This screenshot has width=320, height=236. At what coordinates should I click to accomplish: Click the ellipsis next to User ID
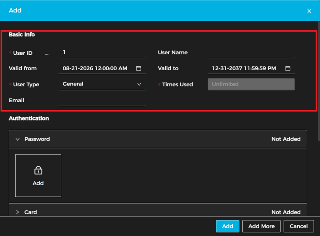click(47, 54)
